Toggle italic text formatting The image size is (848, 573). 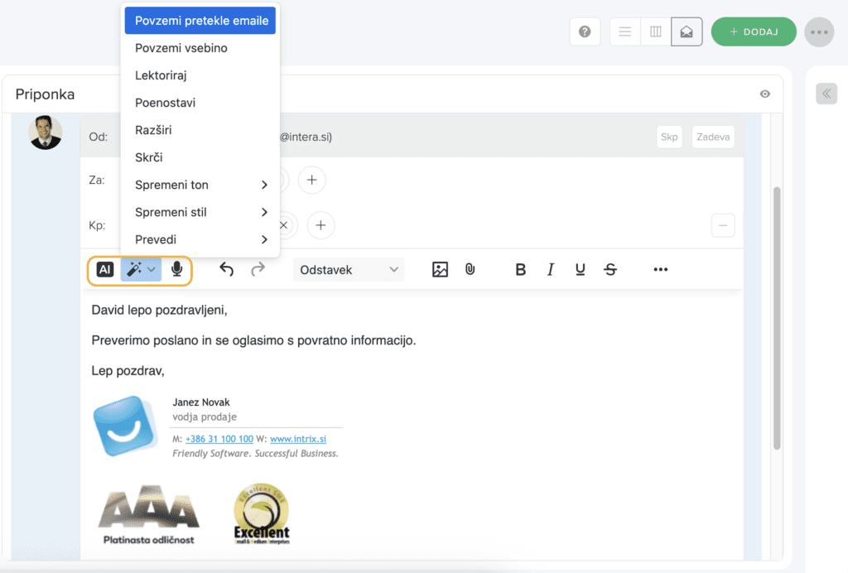coord(551,269)
